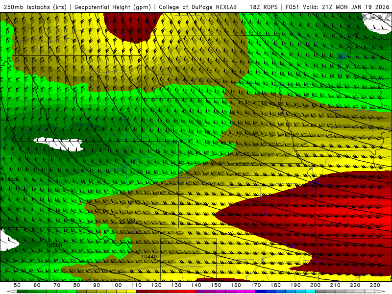The image size is (392, 294).
Task: Click the color bar label '80'
Action: click(77, 285)
